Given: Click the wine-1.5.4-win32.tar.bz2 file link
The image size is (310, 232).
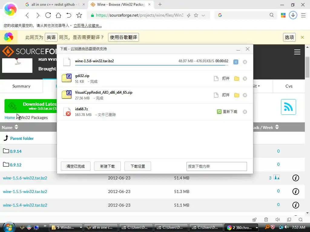Looking at the screenshot, I should [x=25, y=205].
